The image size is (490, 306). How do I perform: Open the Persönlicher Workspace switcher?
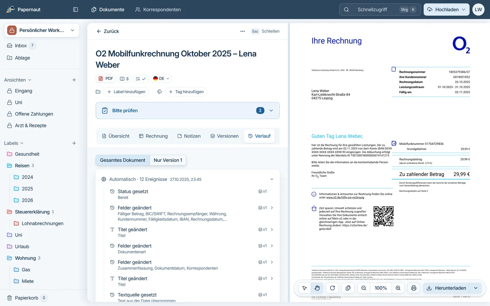pyautogui.click(x=42, y=30)
